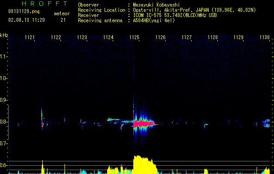Click the wavy echo trace near 1124
This screenshot has height=174, width=274.
point(113,120)
